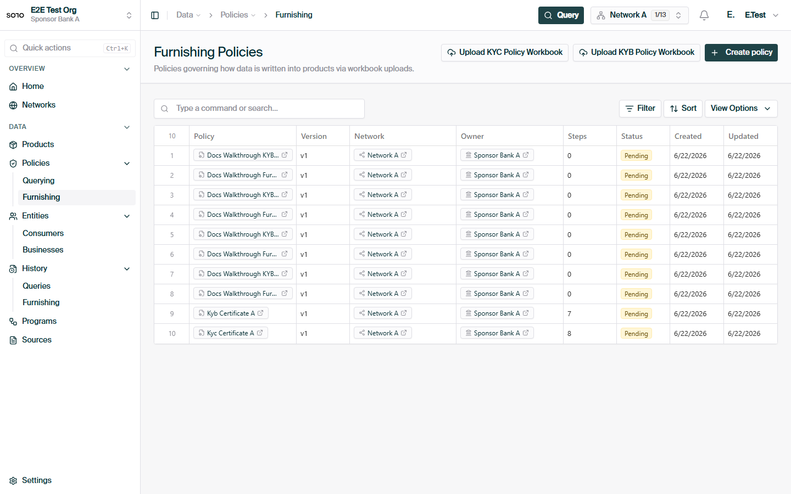Collapse the Policies submenu chevron
The width and height of the screenshot is (791, 494).
[x=127, y=164]
